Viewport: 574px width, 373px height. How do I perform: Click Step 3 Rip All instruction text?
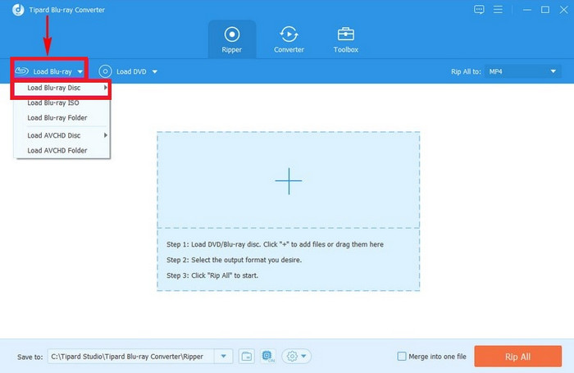212,275
